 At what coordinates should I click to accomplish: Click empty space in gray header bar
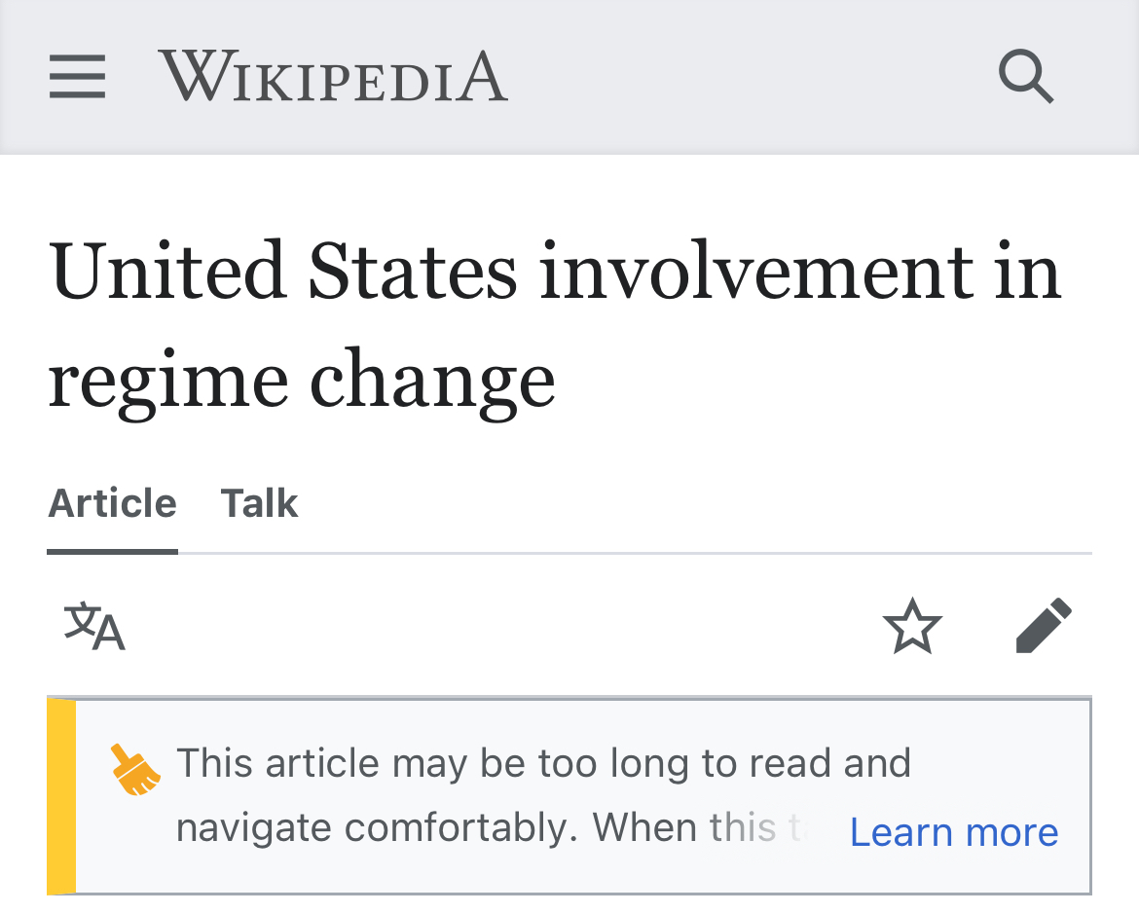coord(750,76)
